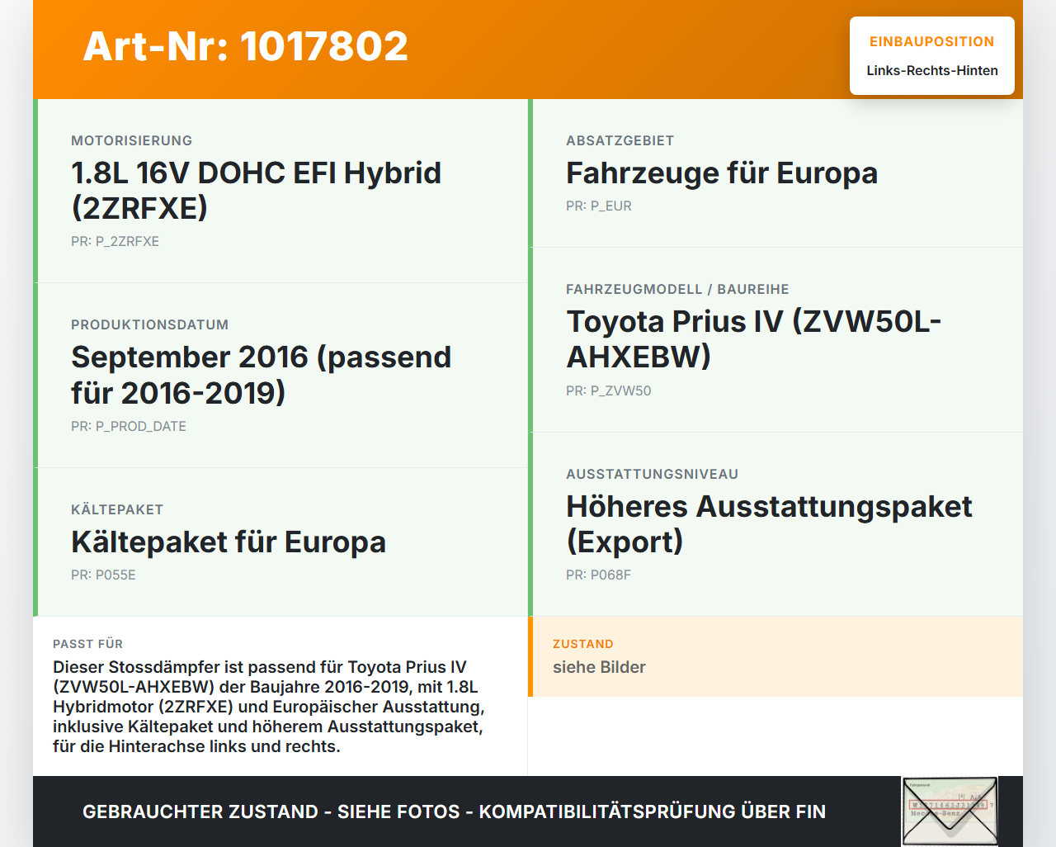The height and width of the screenshot is (847, 1056).
Task: Click the Fahrzeugmodell / Baureihe label
Action: 677,289
